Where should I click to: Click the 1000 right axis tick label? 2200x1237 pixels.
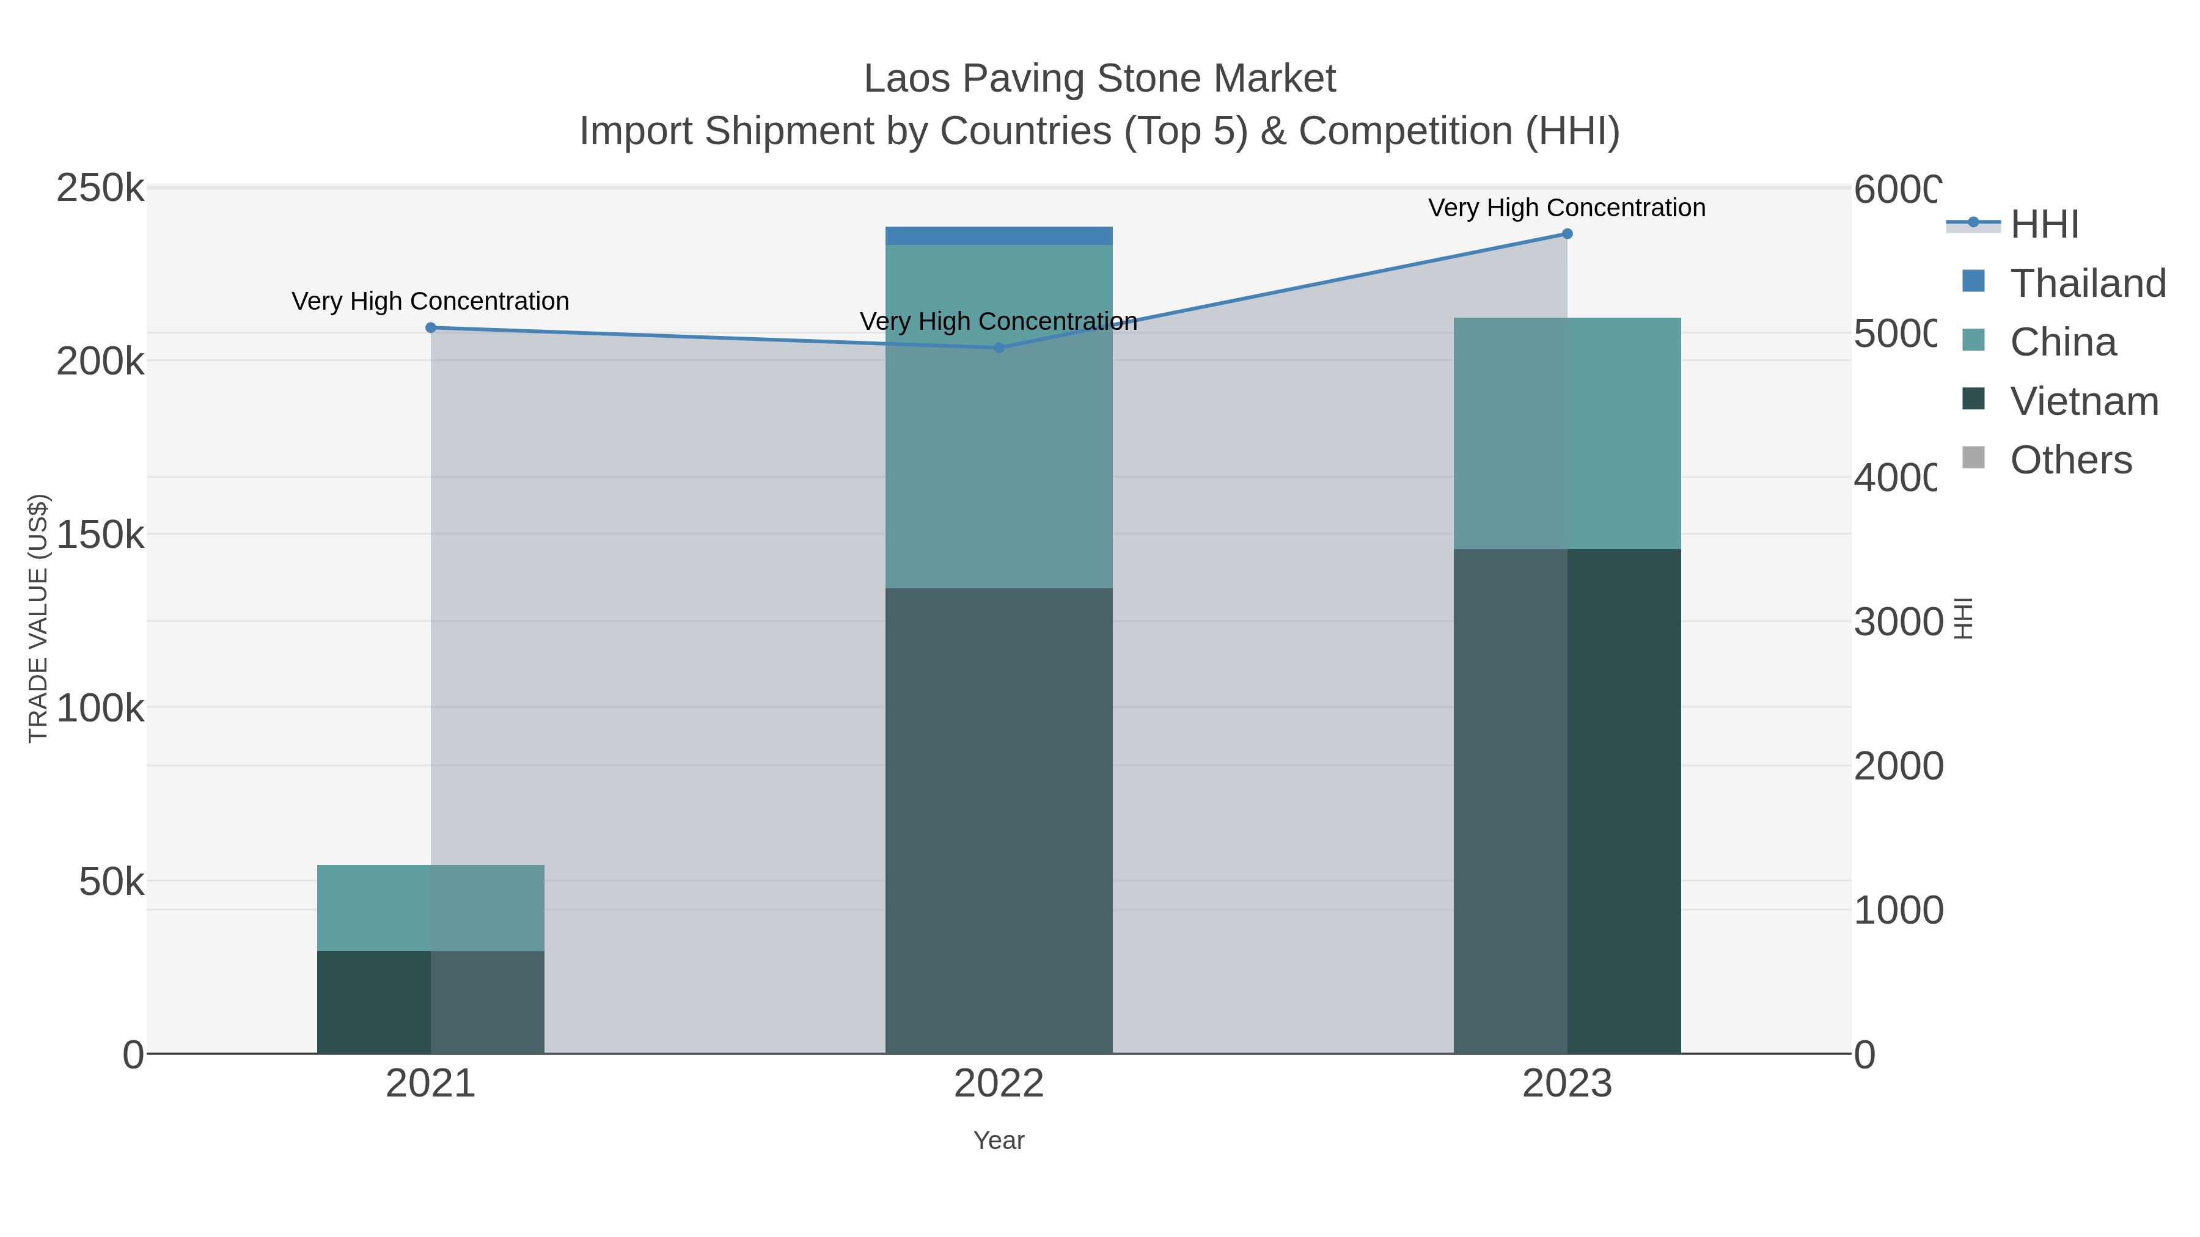1899,911
